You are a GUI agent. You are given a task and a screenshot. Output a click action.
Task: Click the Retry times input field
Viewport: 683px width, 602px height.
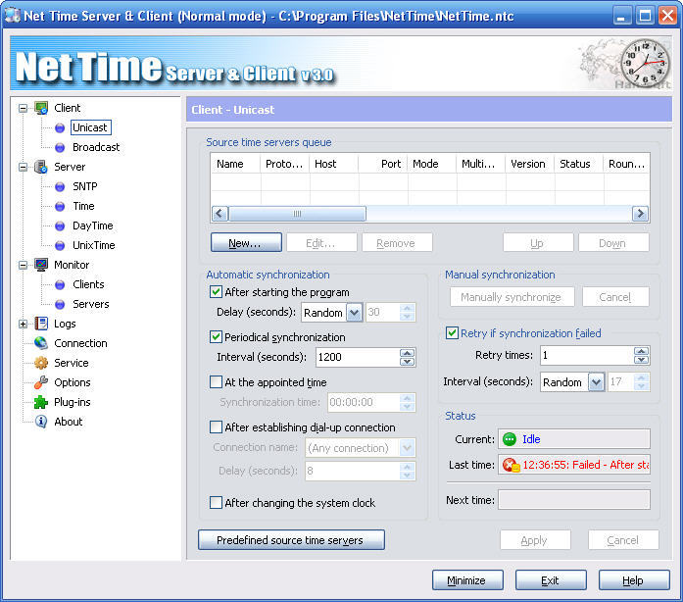(x=587, y=355)
